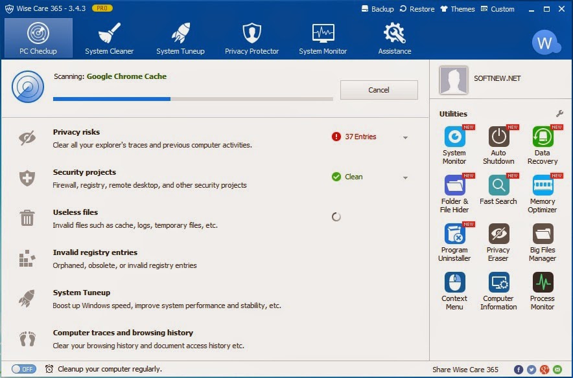Screen dimensions: 573x378
Task: Click the alarm clock schedule icon
Action: (x=49, y=369)
